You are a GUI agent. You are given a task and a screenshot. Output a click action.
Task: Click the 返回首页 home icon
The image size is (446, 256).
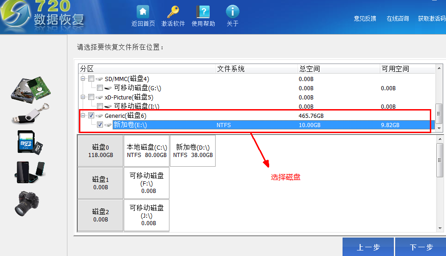143,12
